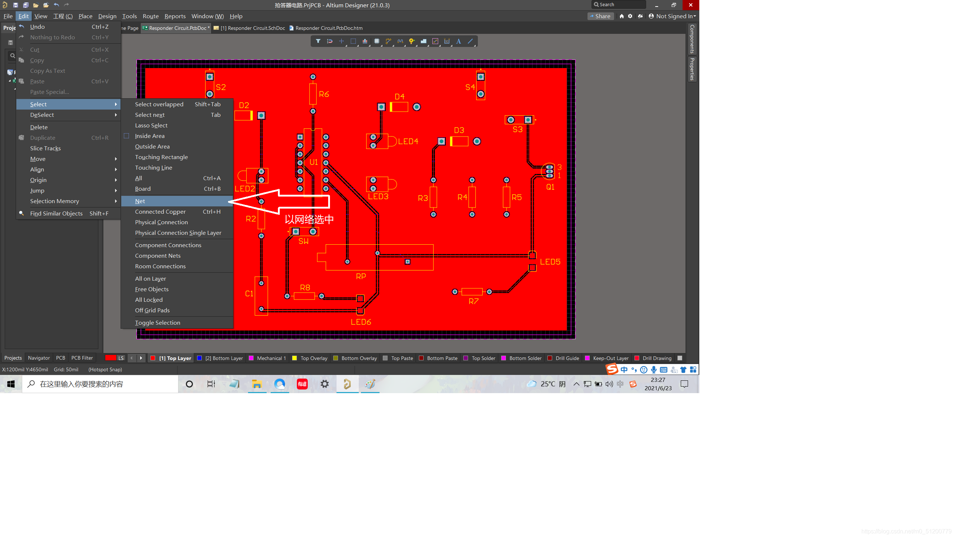The height and width of the screenshot is (538, 955).
Task: Click the selection filter funnel icon
Action: coord(318,41)
